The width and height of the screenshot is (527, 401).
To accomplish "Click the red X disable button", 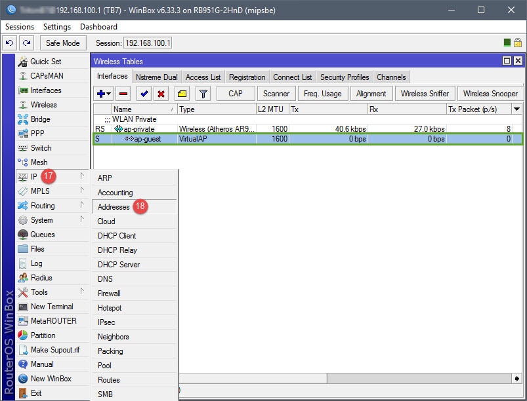I will click(161, 94).
